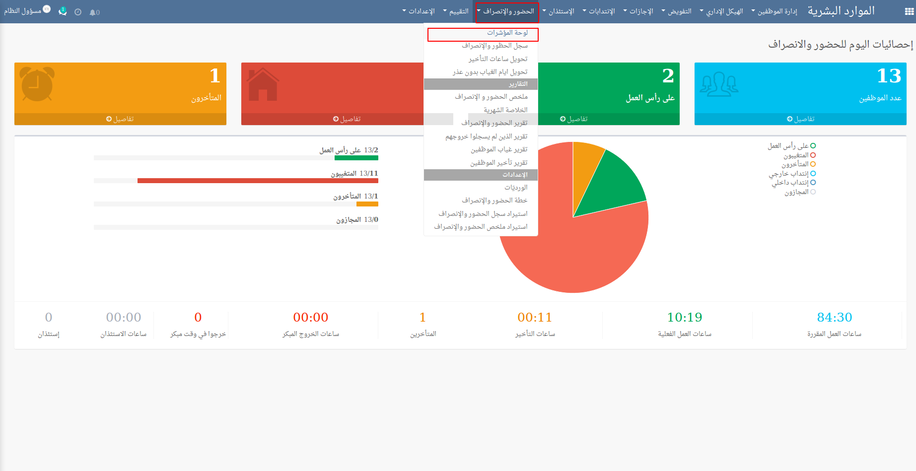This screenshot has width=916, height=471.
Task: Click the alarm clock icon on the orange card
Action: (37, 84)
